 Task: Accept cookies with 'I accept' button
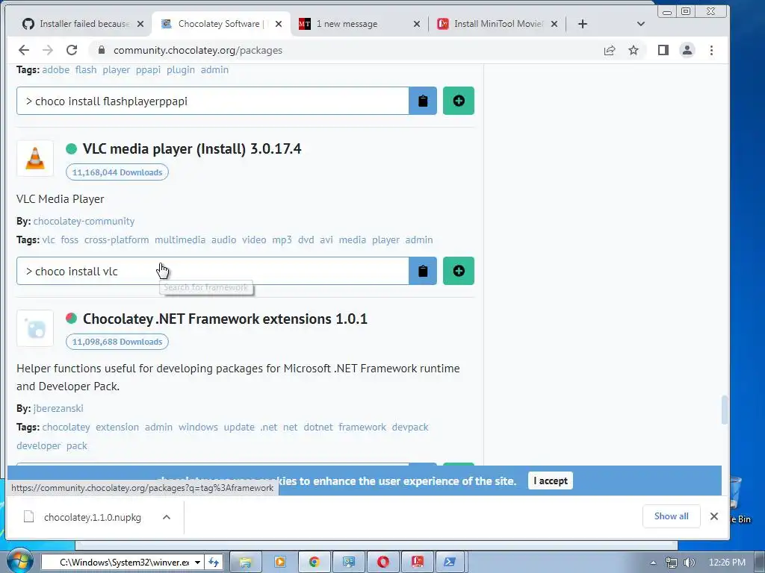click(551, 481)
